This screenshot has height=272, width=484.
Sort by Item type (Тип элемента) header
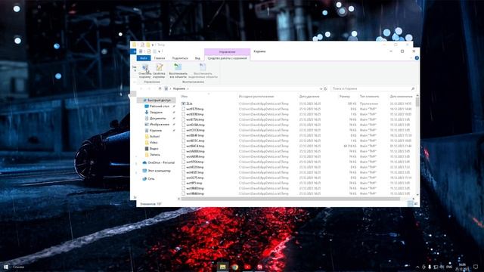click(370, 96)
